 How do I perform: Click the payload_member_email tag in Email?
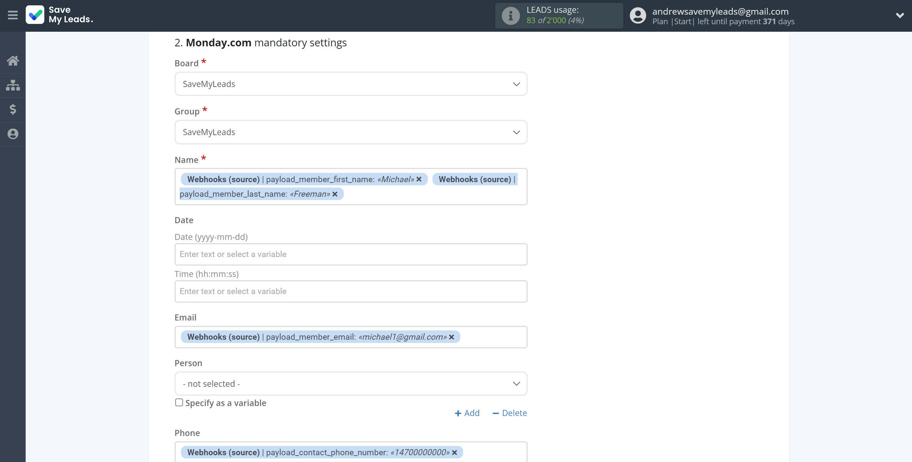pos(320,337)
